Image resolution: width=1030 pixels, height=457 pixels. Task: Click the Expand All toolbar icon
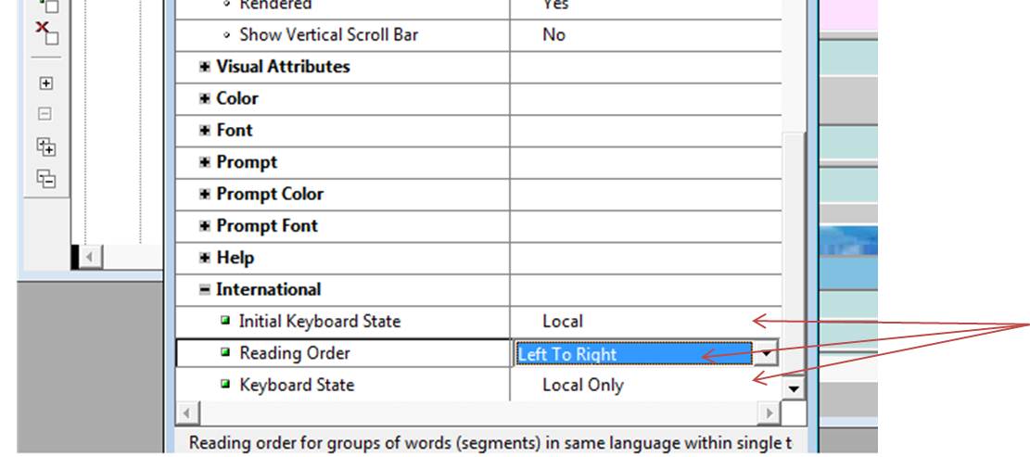tap(45, 146)
